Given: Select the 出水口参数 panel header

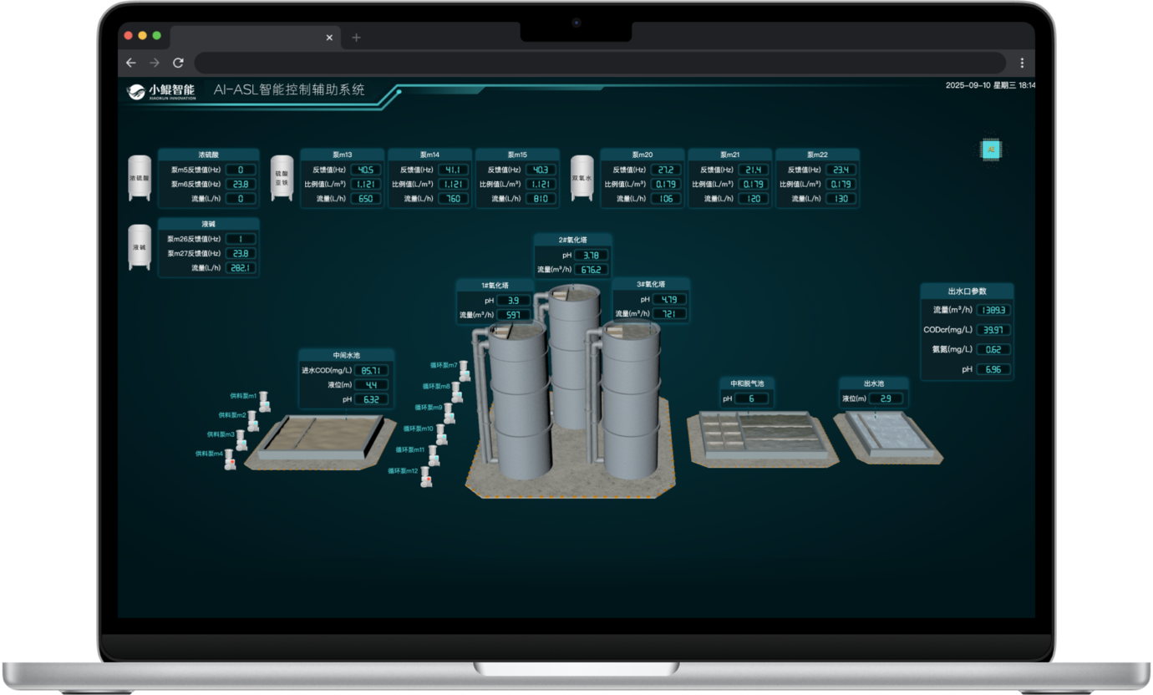Looking at the screenshot, I should (x=967, y=292).
